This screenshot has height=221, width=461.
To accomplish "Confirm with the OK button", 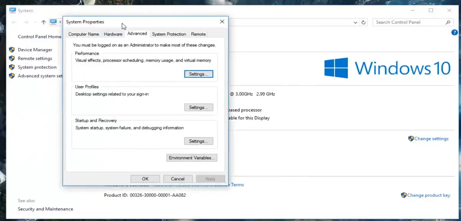I will (x=145, y=179).
